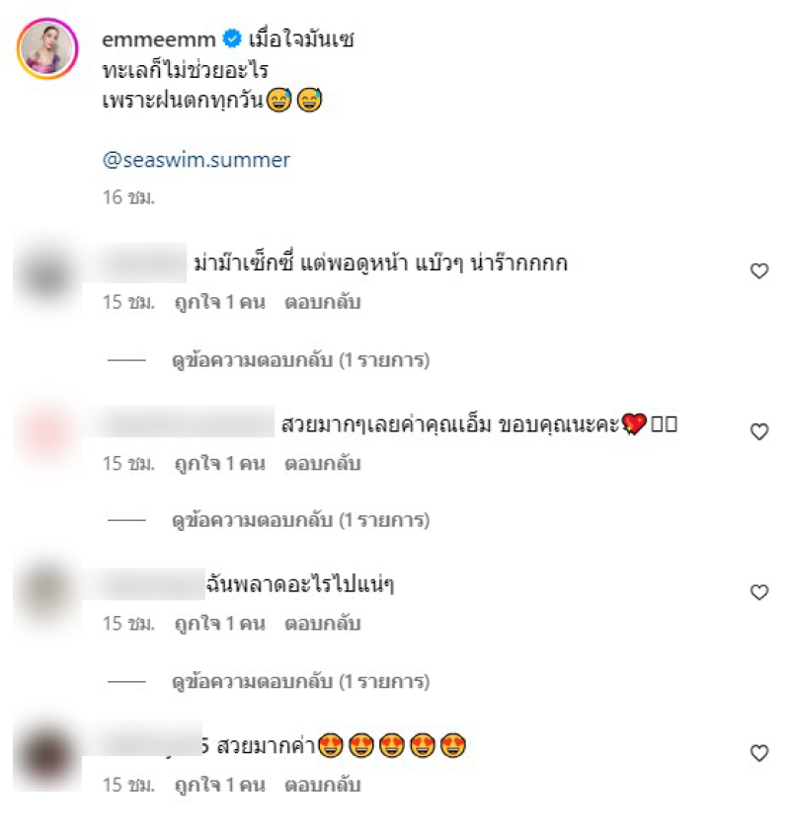Reply to the first comment via ตอบกลับ
The image size is (790, 834).
click(x=323, y=302)
